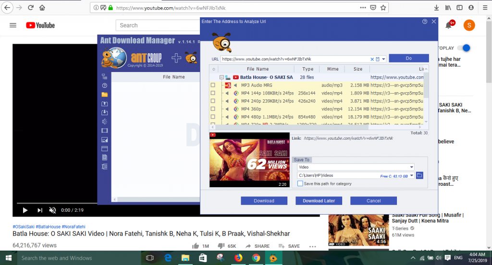The width and height of the screenshot is (492, 265).
Task: Sort the list by Size column header
Action: (x=357, y=69)
